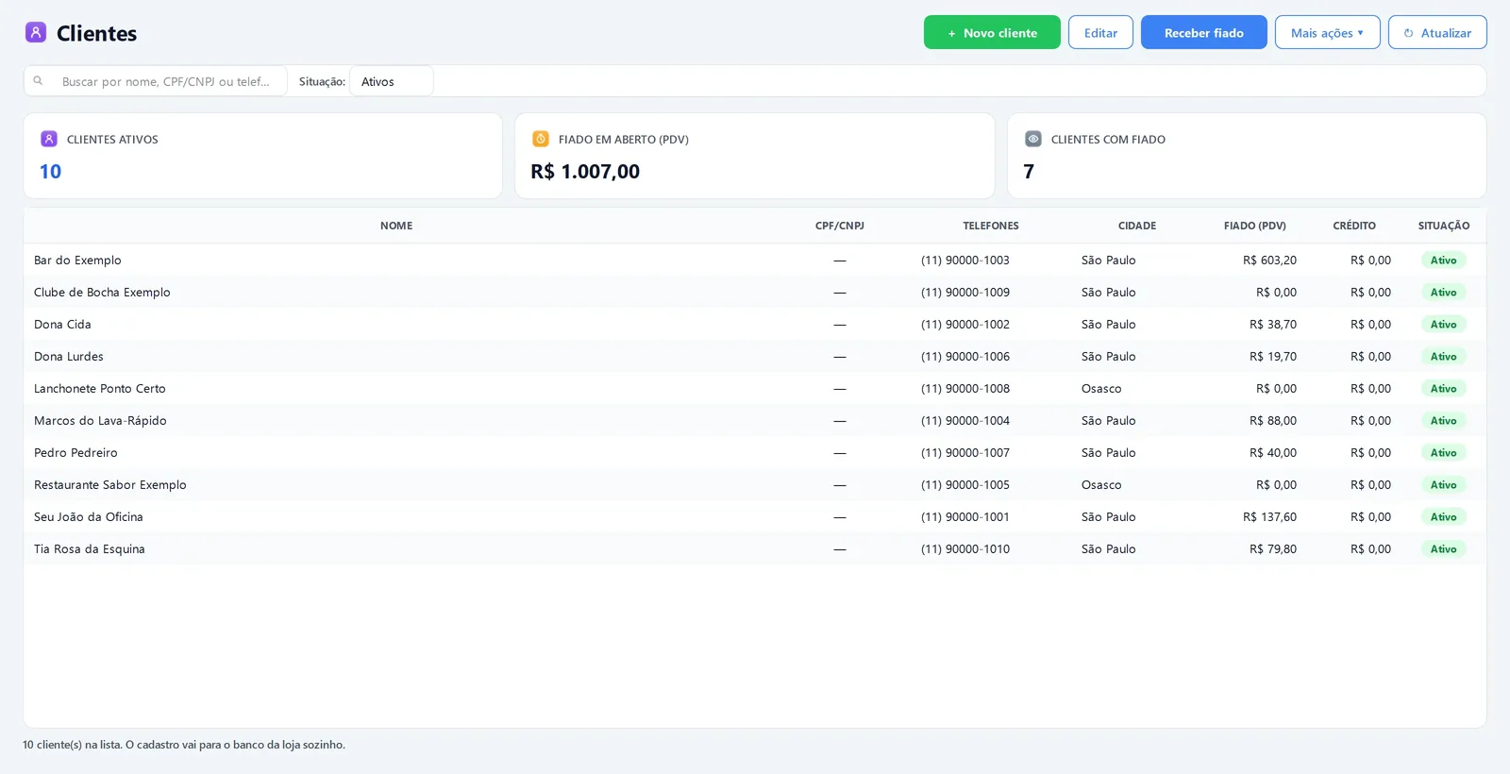Click the FIADO (PDV) column header
Screen dimensions: 1510x774
(1255, 226)
